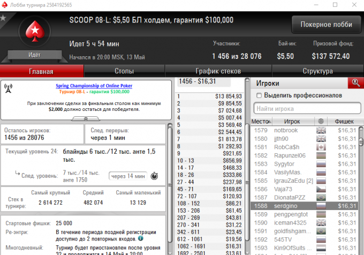Click largest stack value 2 614 272

(x=51, y=202)
